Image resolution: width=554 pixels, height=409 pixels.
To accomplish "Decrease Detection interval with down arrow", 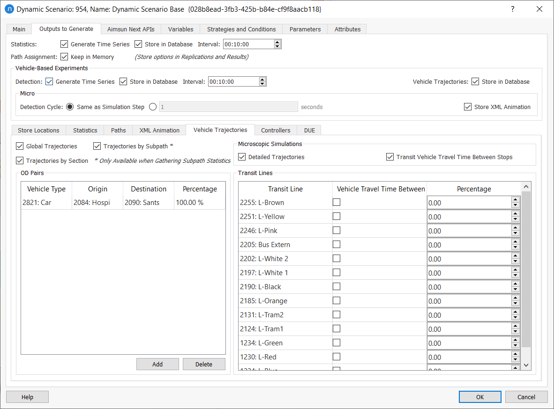I will click(x=262, y=84).
